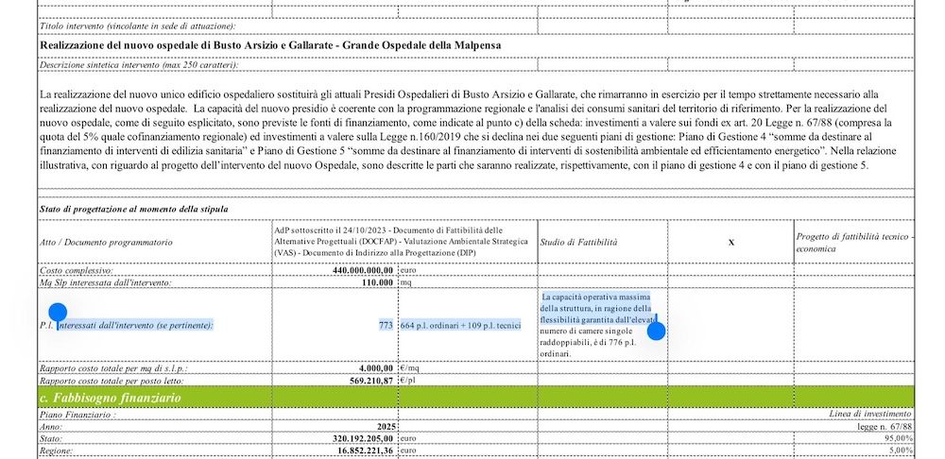Click the 'Linea di investimento' label
Viewport: 945px width, 459px height.
pos(870,415)
